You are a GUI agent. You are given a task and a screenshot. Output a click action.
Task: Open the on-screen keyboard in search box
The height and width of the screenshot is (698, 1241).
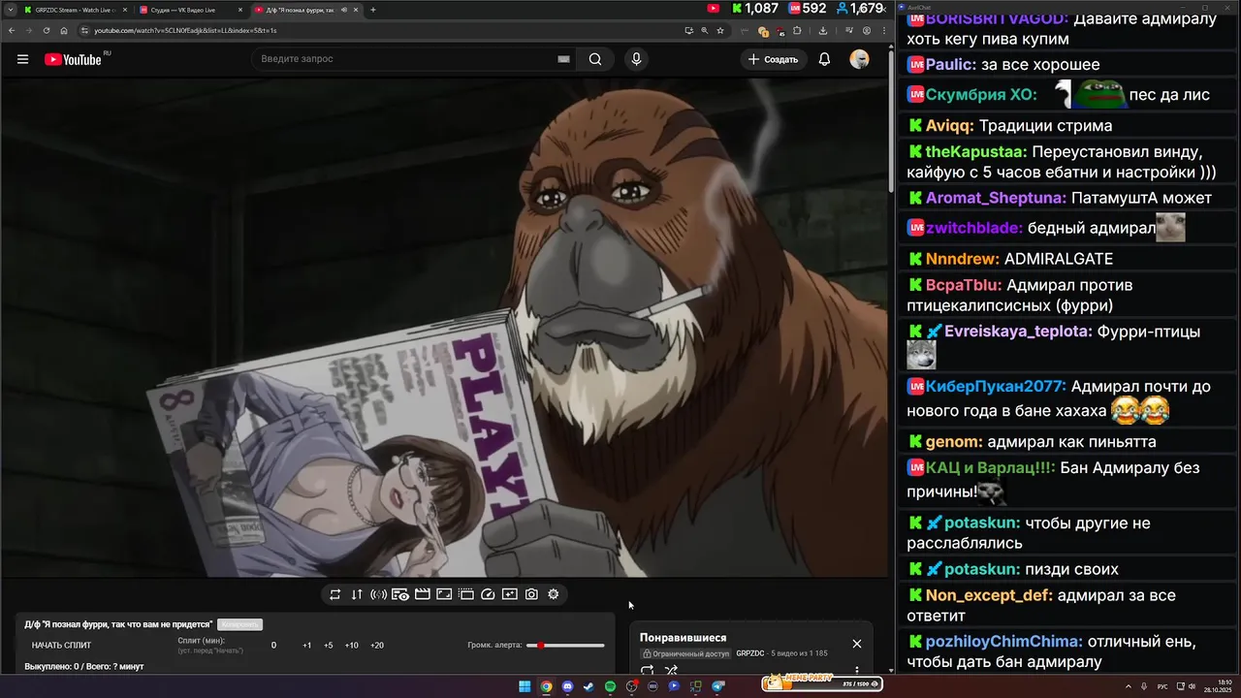coord(563,59)
